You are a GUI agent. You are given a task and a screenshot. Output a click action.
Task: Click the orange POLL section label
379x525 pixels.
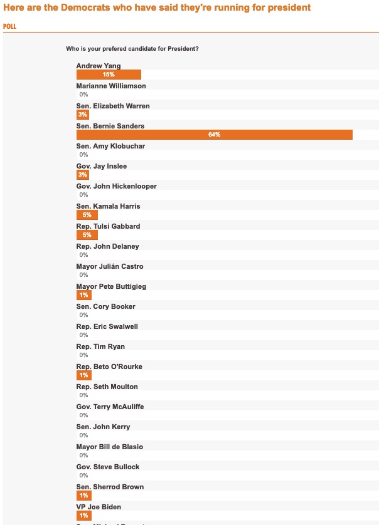9,26
